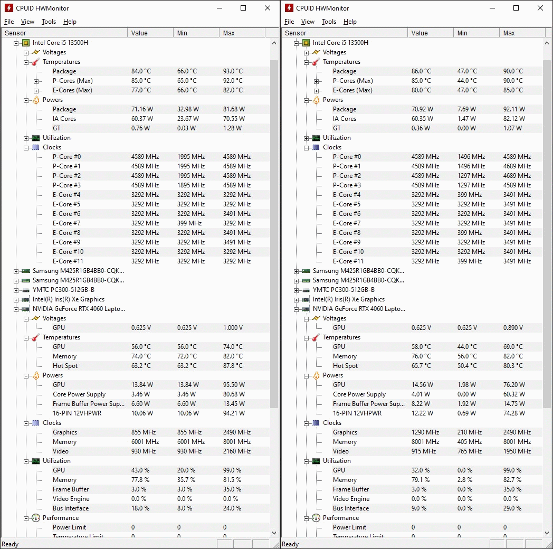Click HWMonitor app icon in left title bar
The image size is (553, 549).
(8, 8)
